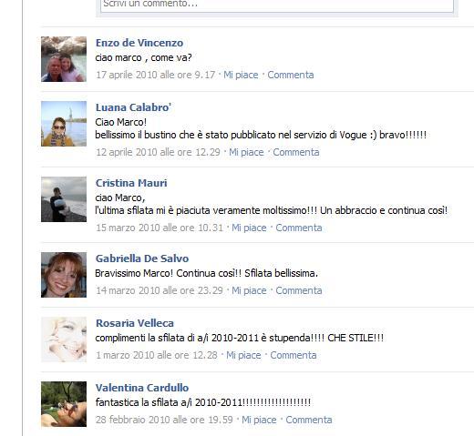Open Rosaria Velleca's profile picture
Viewport: 474px width, 436px height.
[64, 340]
